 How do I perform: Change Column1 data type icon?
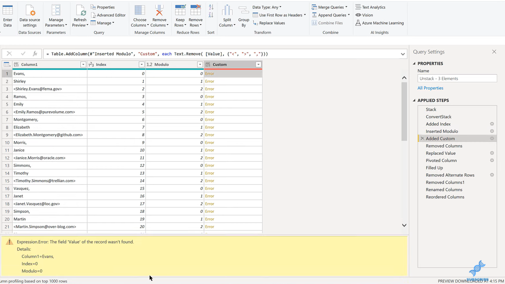[x=16, y=65]
